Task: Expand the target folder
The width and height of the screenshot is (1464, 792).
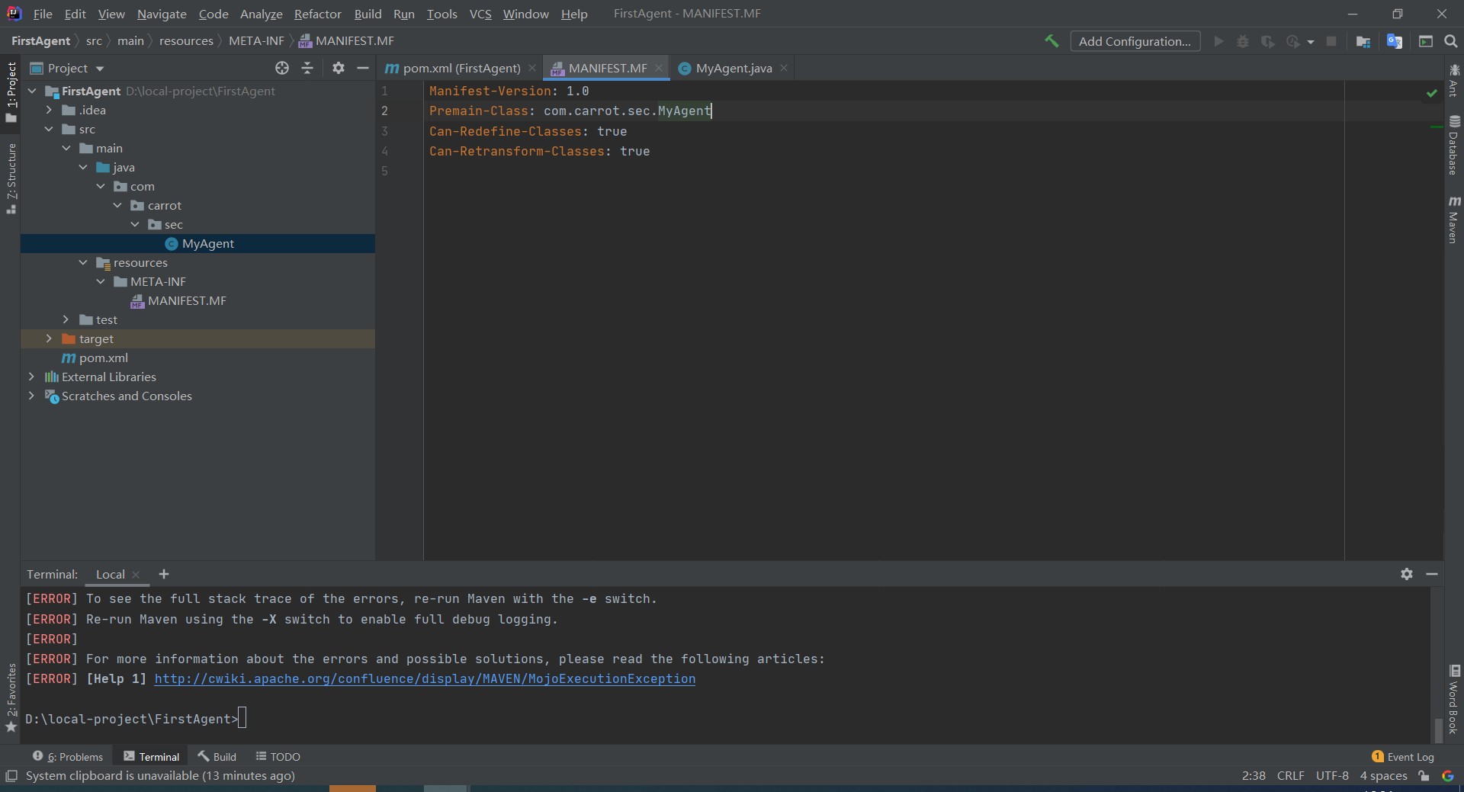Action: pos(49,338)
